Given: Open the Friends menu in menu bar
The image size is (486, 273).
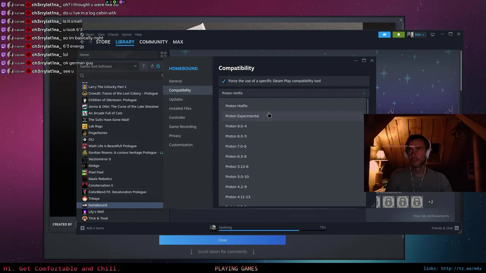Looking at the screenshot, I should tap(113, 35).
